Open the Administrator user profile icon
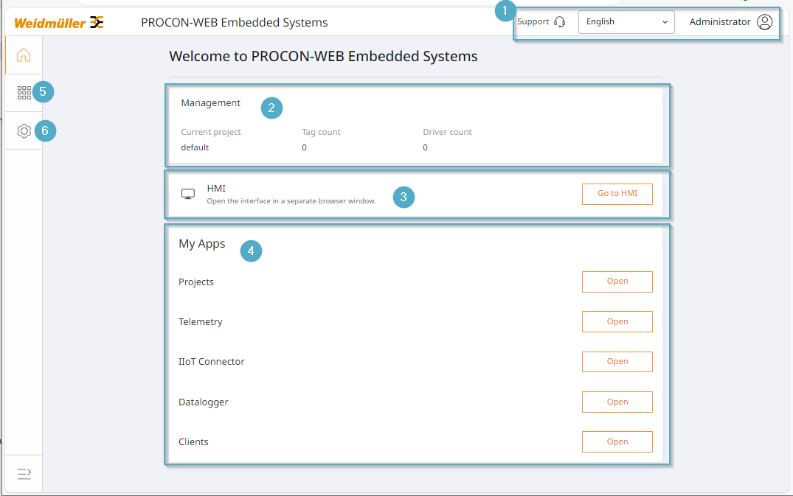Screen dimensions: 793x496 [x=764, y=21]
